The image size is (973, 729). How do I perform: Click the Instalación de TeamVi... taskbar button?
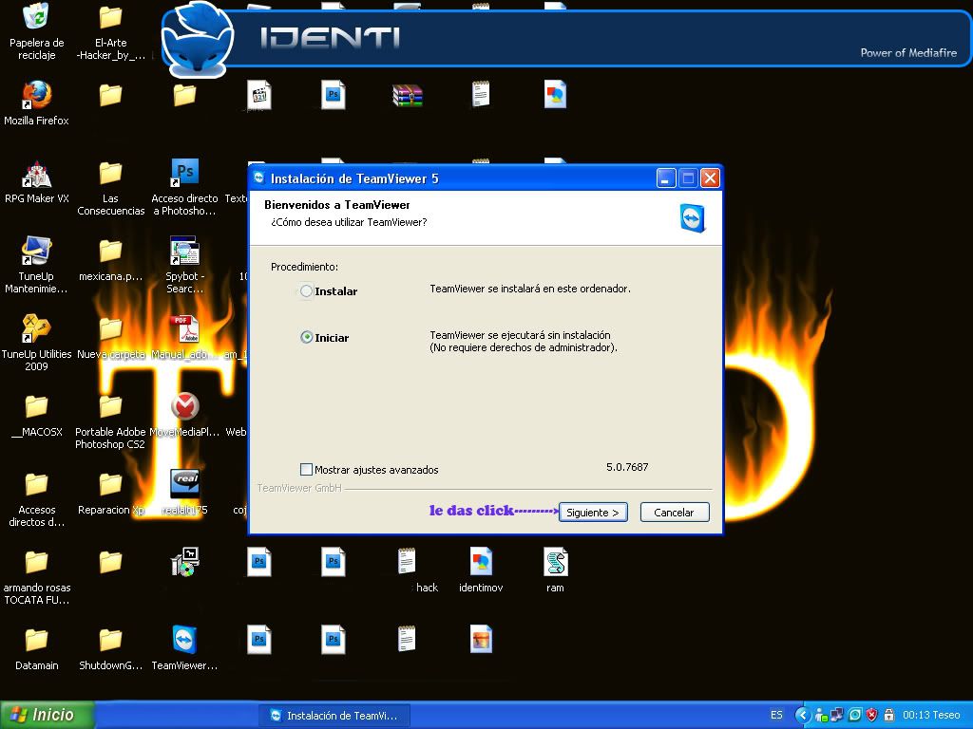(x=334, y=716)
